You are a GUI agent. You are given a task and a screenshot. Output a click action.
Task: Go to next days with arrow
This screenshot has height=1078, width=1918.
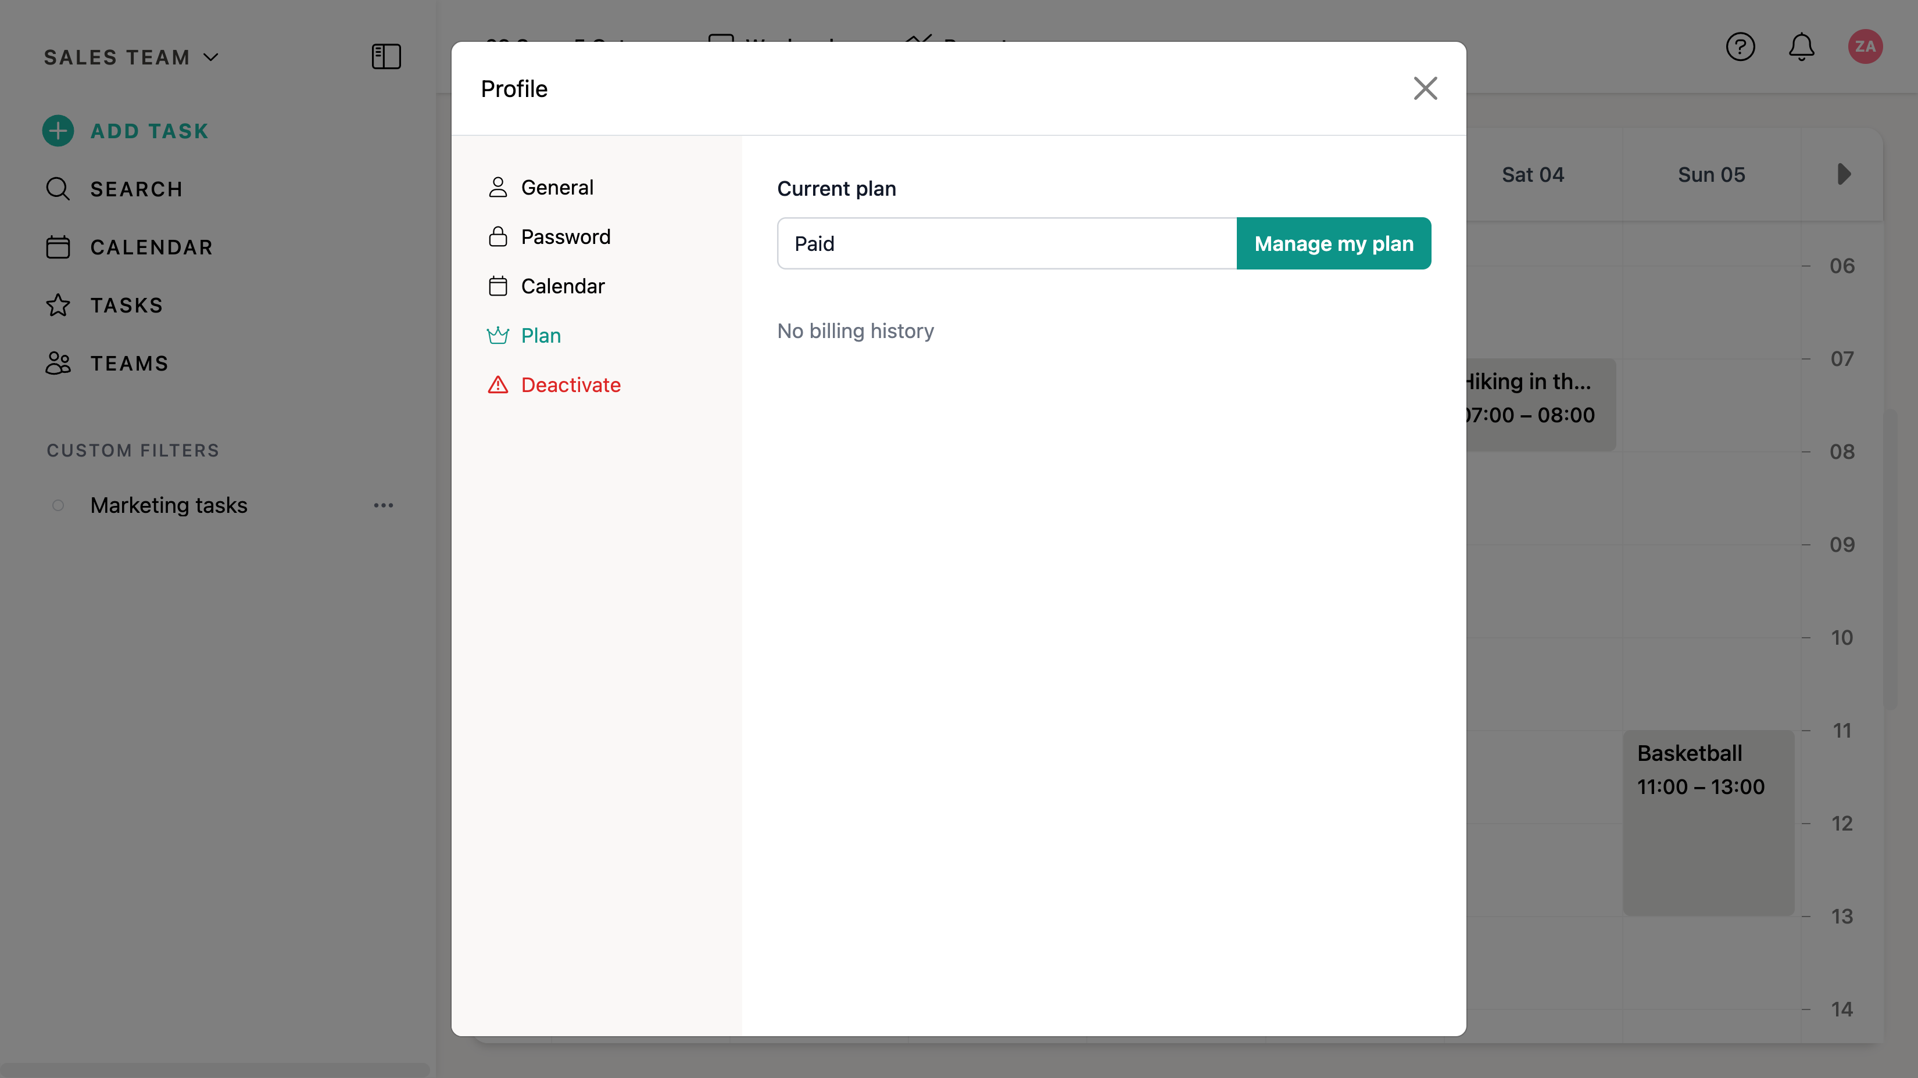(1844, 175)
